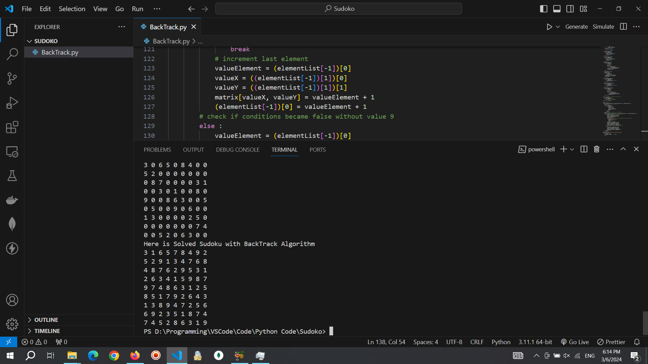Expand the OUTLINE section
This screenshot has height=364, width=648.
tap(79, 320)
